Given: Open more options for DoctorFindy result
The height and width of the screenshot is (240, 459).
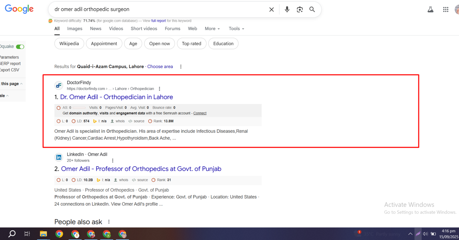Looking at the screenshot, I should point(160,89).
